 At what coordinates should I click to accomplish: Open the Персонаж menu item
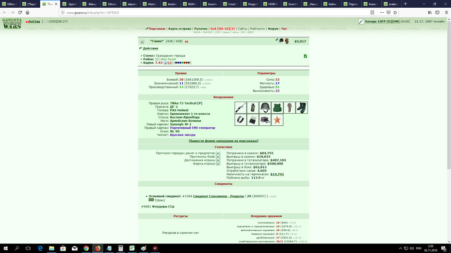(157, 29)
